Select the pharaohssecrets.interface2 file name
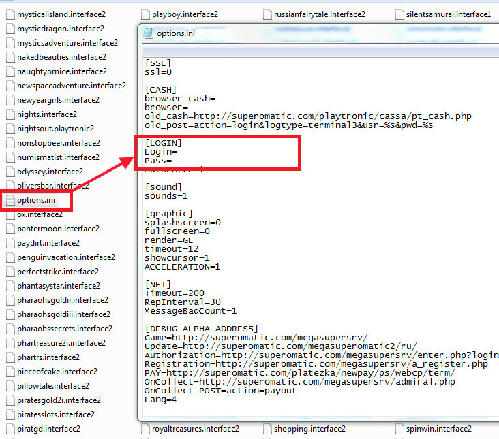Image resolution: width=499 pixels, height=439 pixels. pyautogui.click(x=64, y=329)
